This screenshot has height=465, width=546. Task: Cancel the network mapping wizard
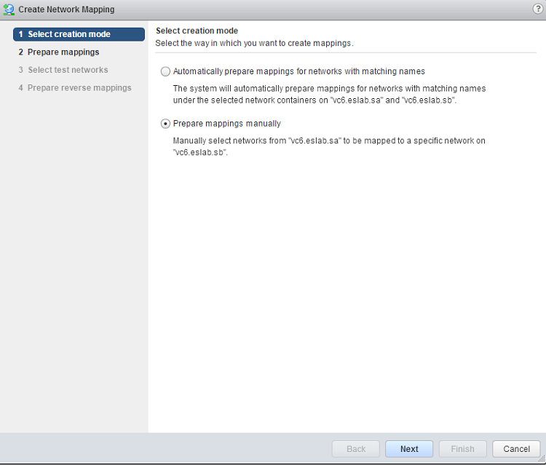516,449
